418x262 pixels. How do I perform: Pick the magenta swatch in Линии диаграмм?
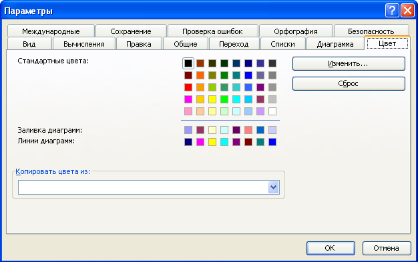200,142
